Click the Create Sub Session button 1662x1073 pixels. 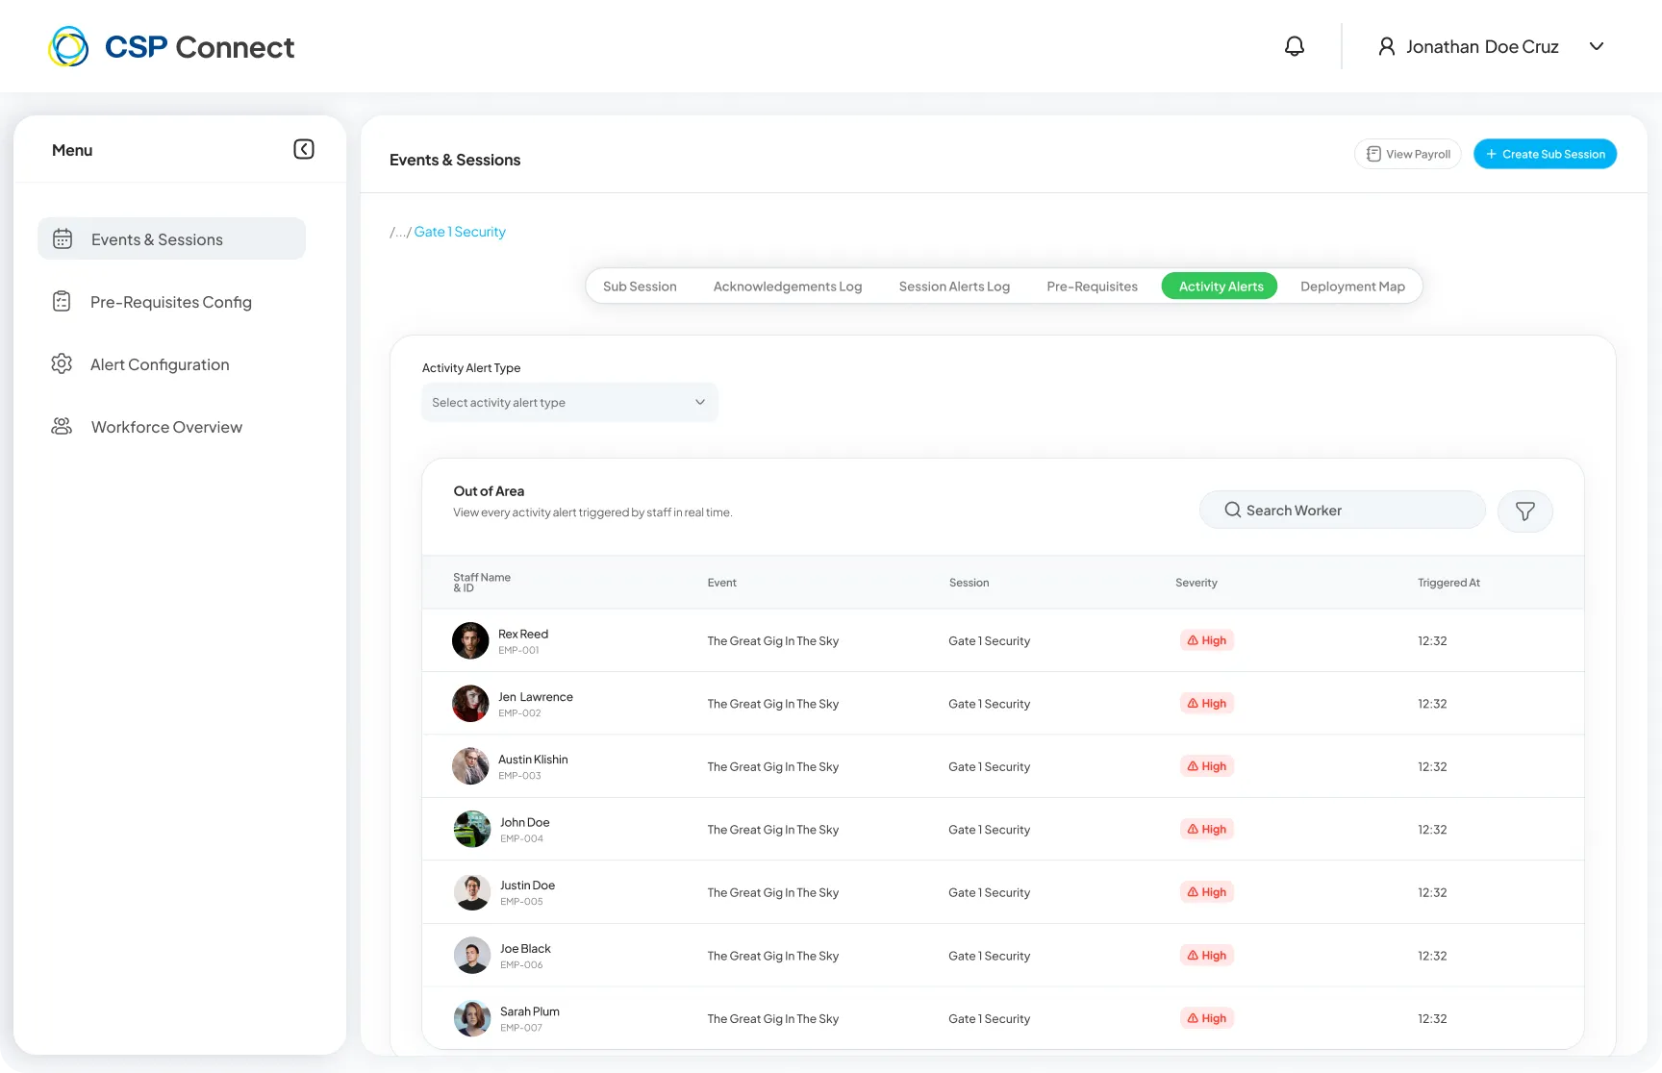pos(1545,154)
